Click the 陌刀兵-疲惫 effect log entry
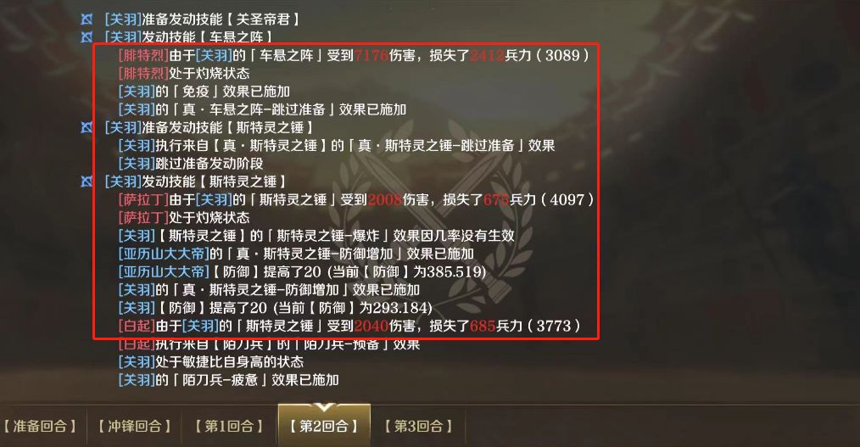Viewport: 860px width, 447px height. pos(229,379)
